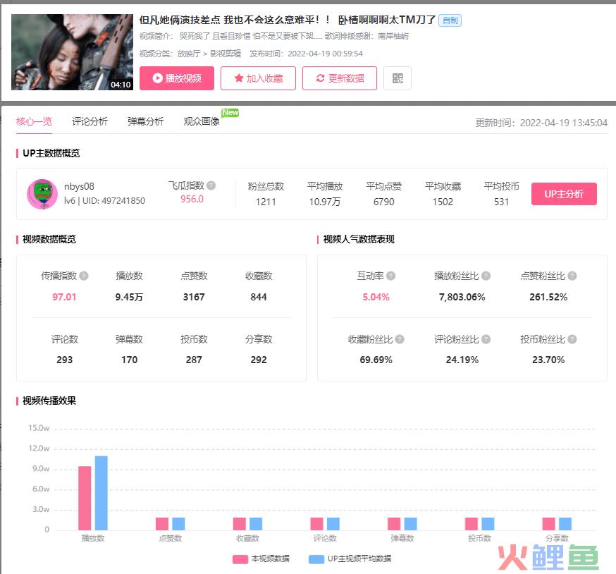The width and height of the screenshot is (616, 574).
Task: Click the video cover thumbnail
Action: pos(73,52)
